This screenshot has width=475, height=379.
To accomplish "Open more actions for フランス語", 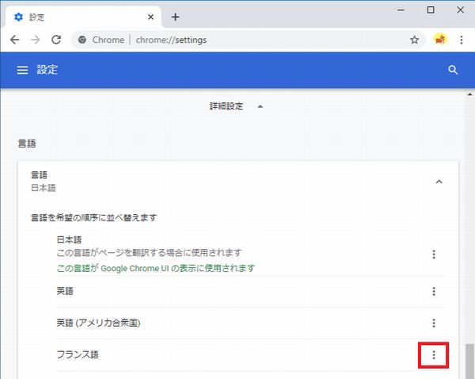I will click(434, 354).
